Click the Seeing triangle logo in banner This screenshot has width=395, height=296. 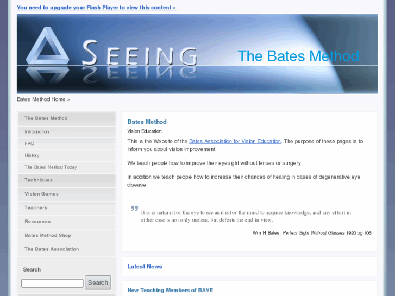tap(47, 46)
